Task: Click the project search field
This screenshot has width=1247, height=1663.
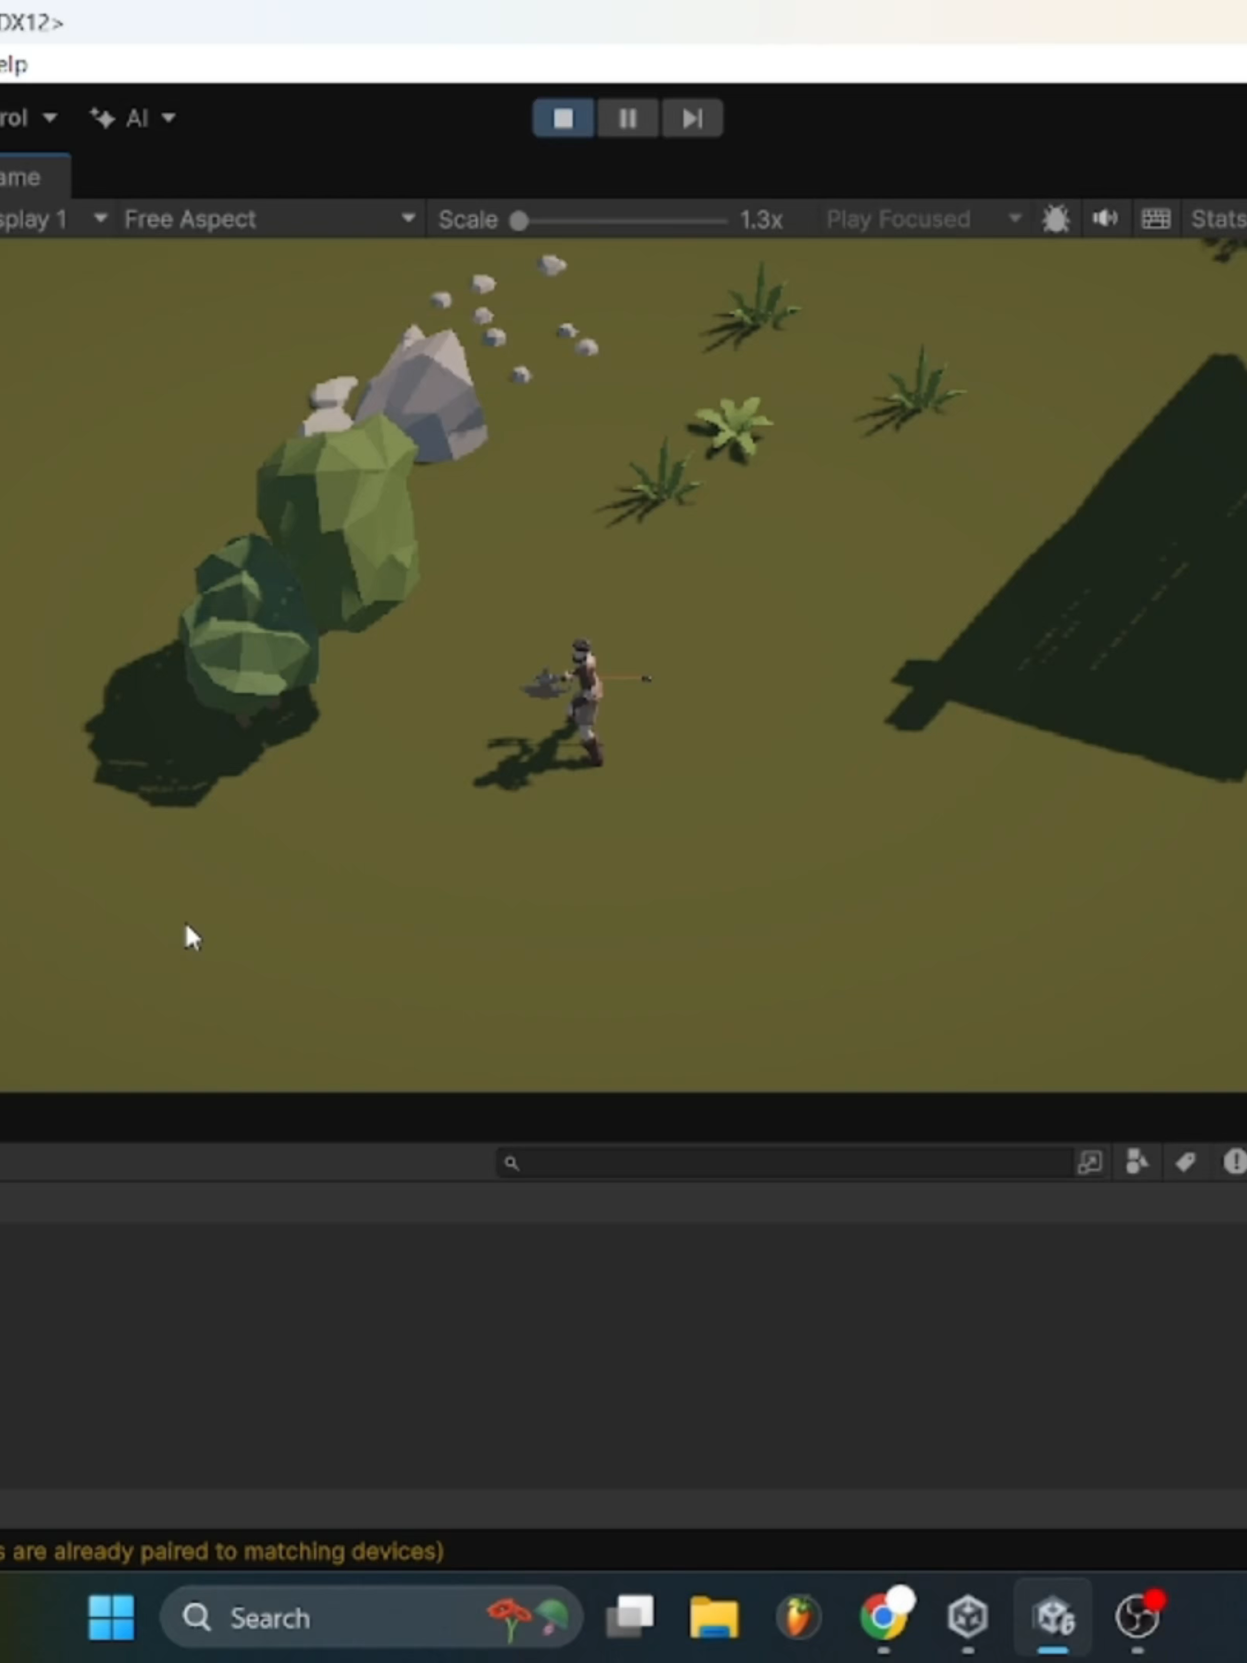Action: [783, 1163]
